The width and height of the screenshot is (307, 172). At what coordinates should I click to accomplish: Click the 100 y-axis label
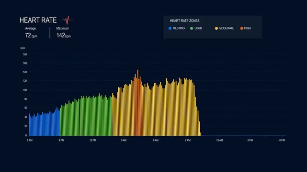point(25,90)
